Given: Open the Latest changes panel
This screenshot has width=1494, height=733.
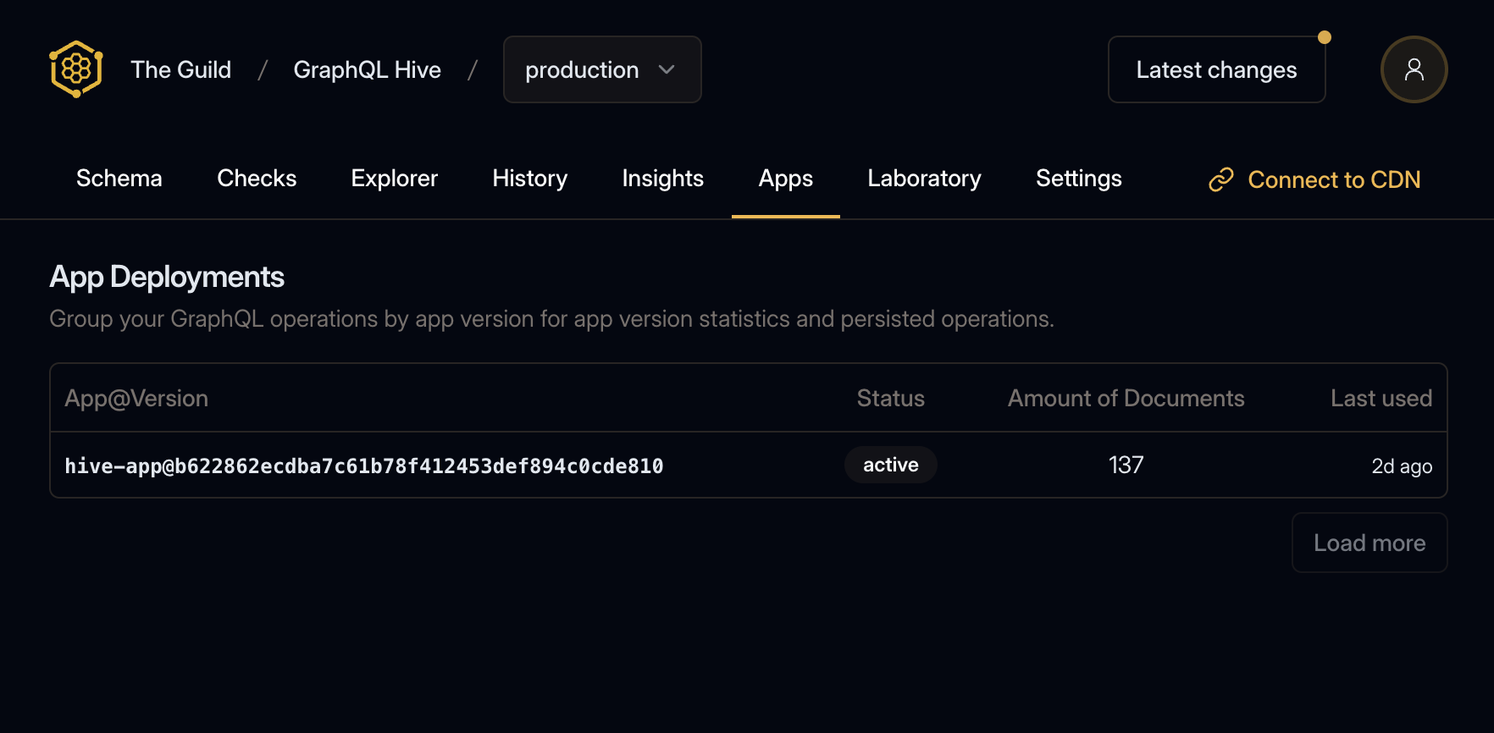Looking at the screenshot, I should point(1215,69).
